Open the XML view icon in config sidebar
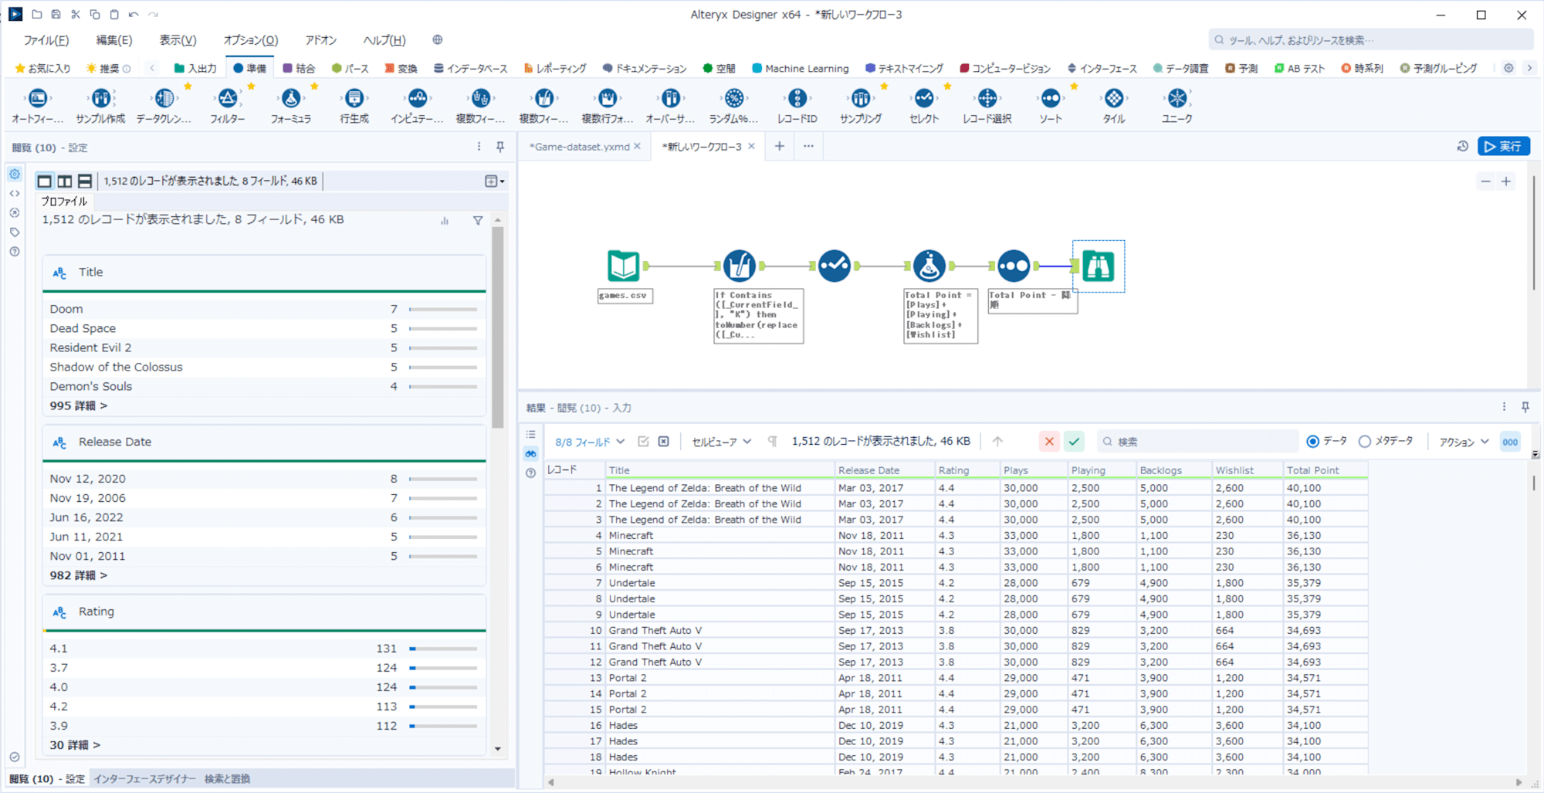 pos(15,193)
